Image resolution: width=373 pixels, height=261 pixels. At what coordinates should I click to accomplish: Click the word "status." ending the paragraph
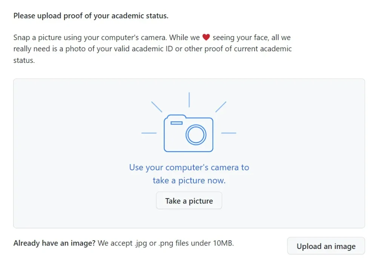(x=24, y=60)
